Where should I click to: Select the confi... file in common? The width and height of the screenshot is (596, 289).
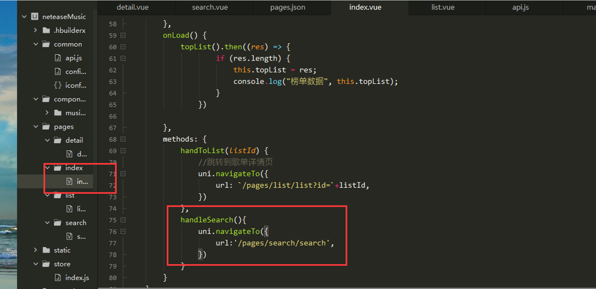point(76,71)
